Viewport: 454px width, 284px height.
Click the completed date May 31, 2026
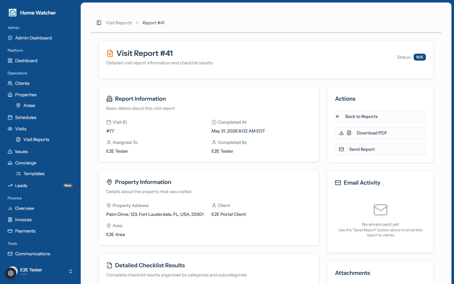click(x=238, y=131)
